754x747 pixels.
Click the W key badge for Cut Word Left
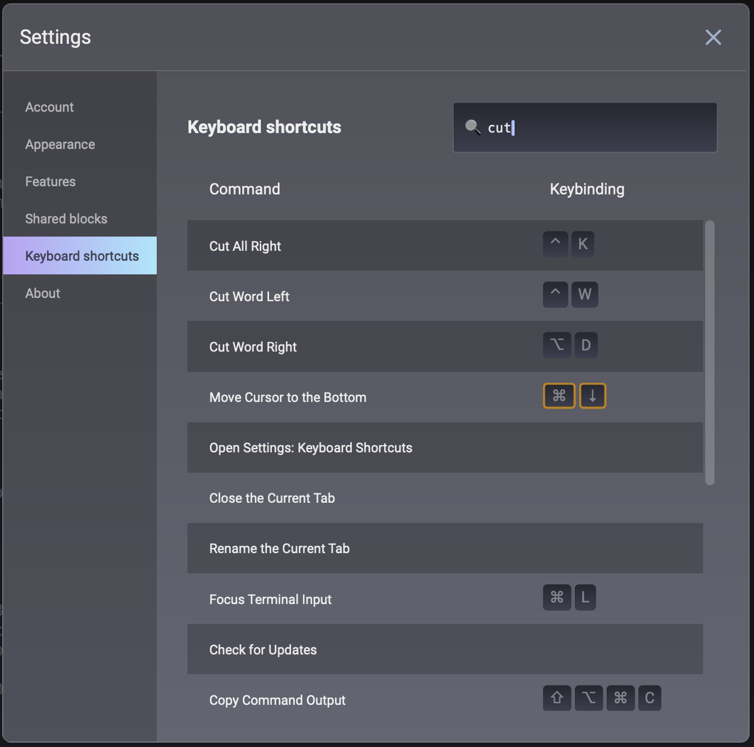[585, 295]
